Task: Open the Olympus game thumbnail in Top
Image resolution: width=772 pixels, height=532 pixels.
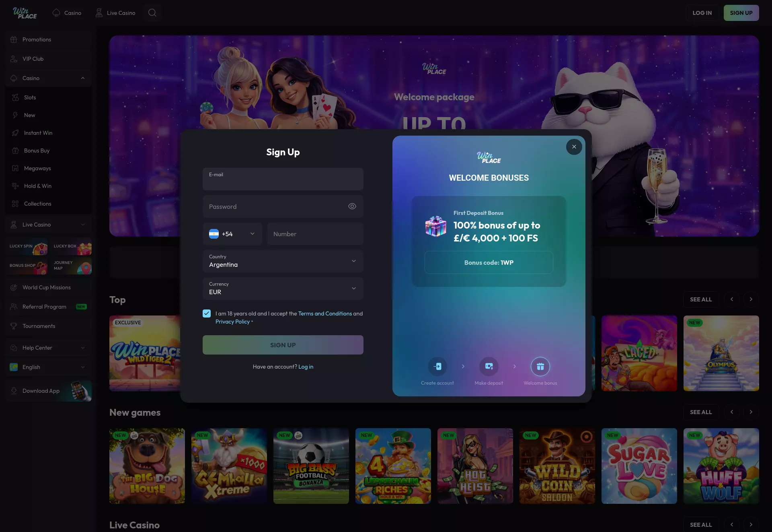Action: tap(721, 353)
